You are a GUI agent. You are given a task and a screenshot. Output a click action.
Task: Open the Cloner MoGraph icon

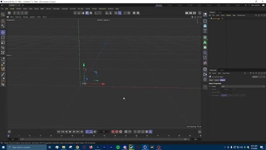(205, 42)
